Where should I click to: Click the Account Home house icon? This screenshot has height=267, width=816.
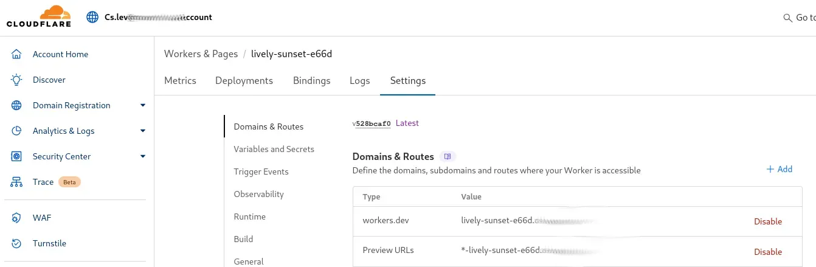point(17,54)
